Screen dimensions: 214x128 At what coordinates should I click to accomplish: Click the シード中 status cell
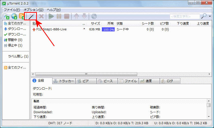pyautogui.click(x=123, y=29)
